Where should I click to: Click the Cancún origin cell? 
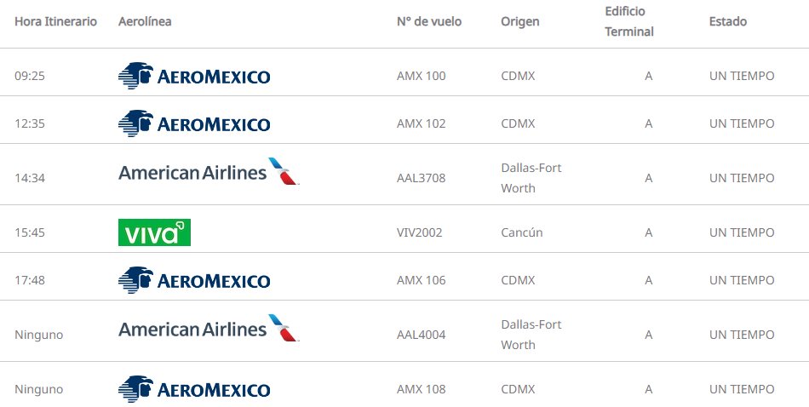(521, 232)
